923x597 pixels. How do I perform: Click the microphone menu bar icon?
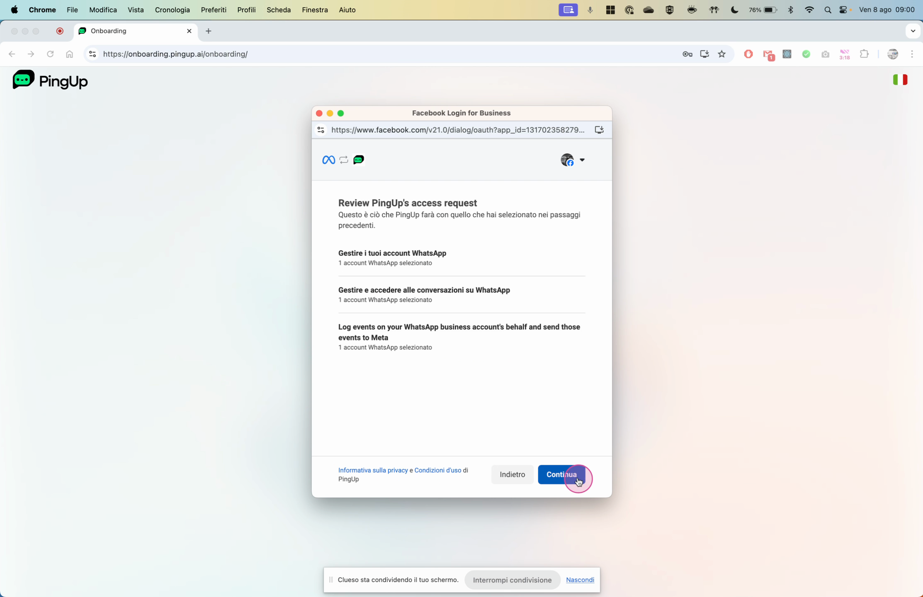click(590, 10)
